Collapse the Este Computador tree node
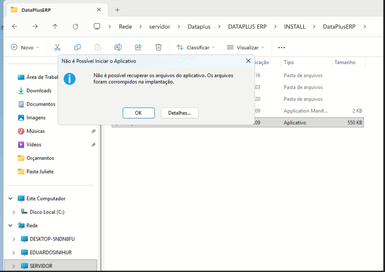The height and width of the screenshot is (272, 385). (10, 198)
